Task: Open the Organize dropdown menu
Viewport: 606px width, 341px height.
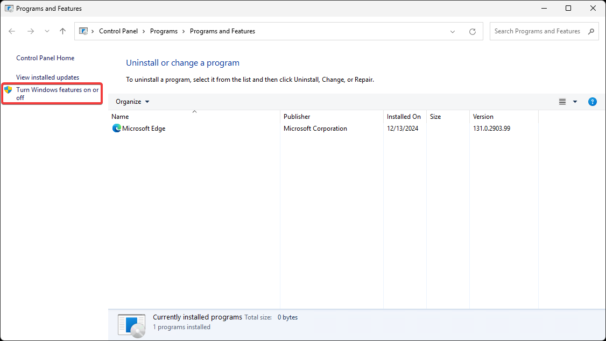Action: (132, 102)
